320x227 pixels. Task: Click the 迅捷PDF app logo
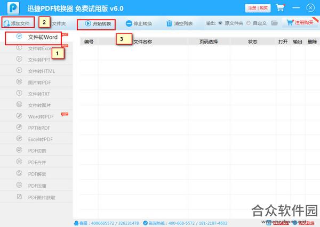13,8
